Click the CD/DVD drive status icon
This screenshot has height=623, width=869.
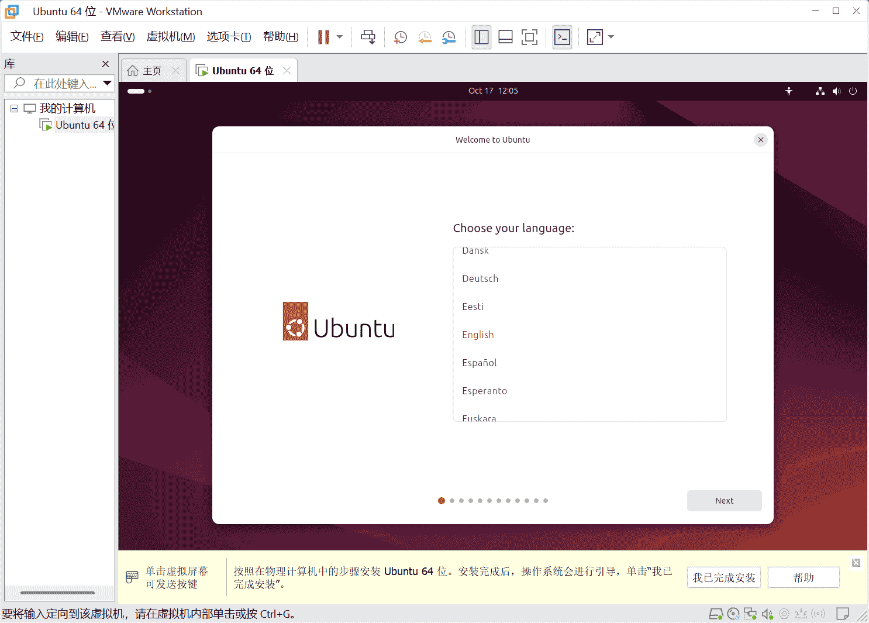point(733,614)
